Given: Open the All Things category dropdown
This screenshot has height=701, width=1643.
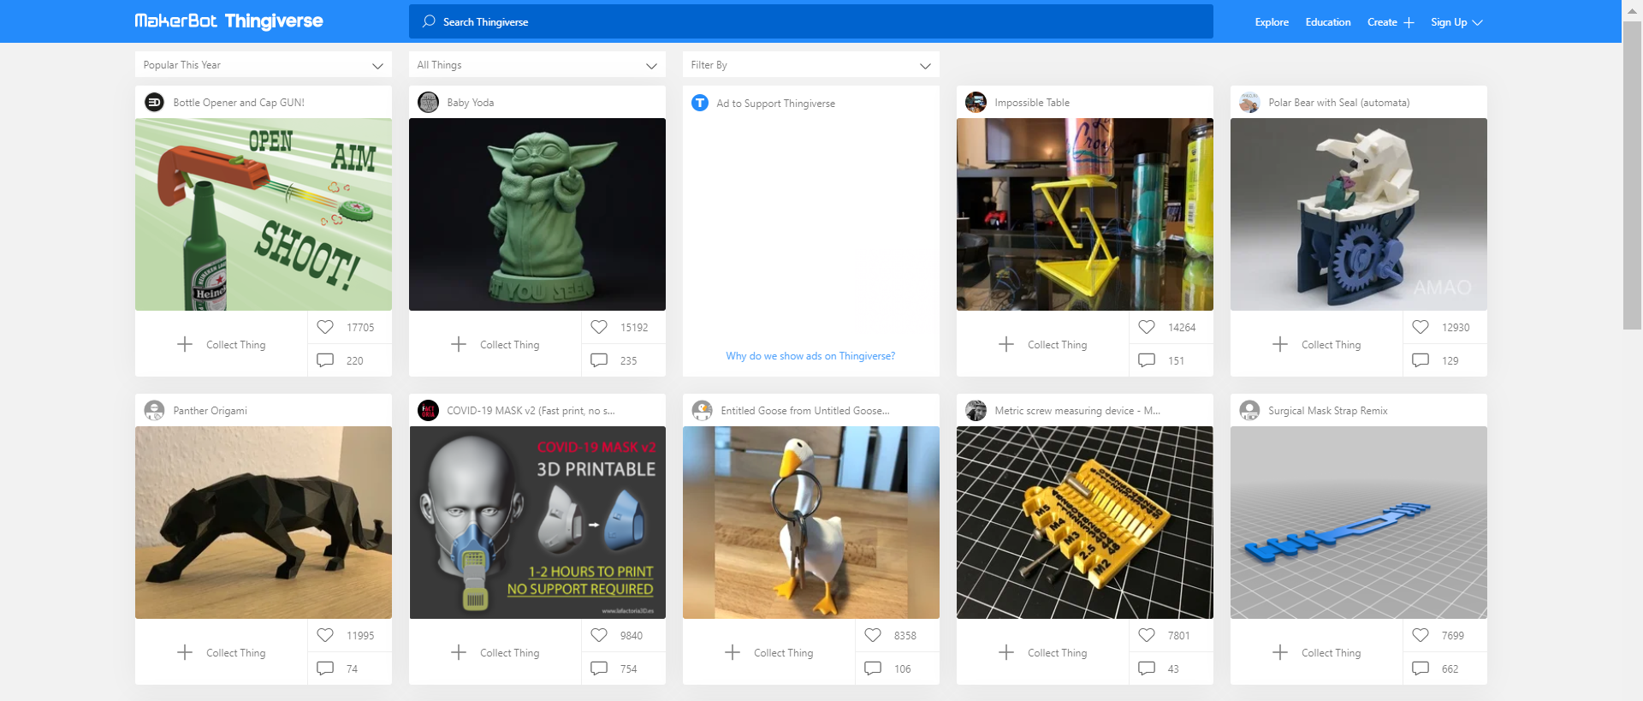Looking at the screenshot, I should click(x=537, y=65).
